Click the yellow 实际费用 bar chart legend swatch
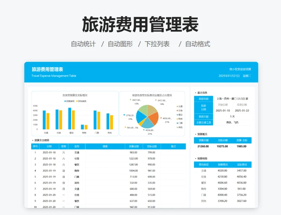Screen dimensions: 281x215 point(77,101)
